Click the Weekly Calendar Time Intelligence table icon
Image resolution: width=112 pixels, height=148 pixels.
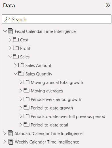10,142
